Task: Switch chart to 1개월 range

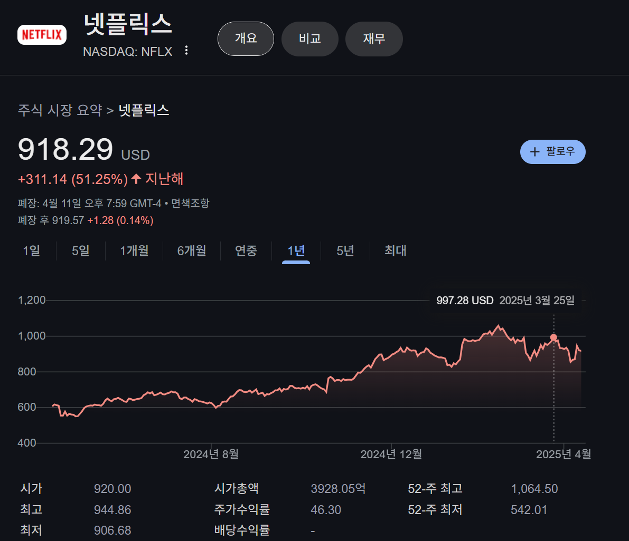Action: coord(134,251)
